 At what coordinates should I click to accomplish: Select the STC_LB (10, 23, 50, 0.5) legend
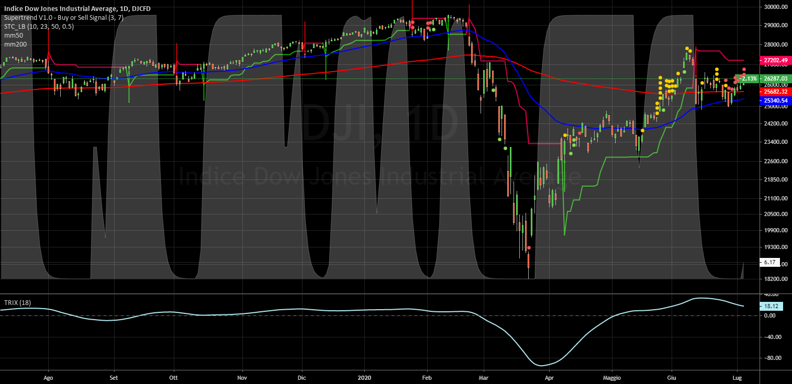pyautogui.click(x=39, y=26)
